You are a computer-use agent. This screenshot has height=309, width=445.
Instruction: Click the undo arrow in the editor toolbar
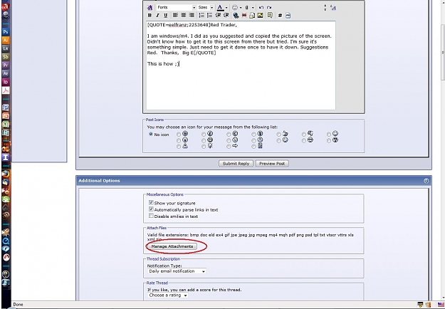[x=261, y=8]
